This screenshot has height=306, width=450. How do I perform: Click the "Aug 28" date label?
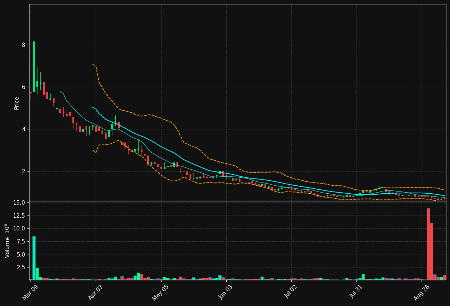pyautogui.click(x=422, y=292)
